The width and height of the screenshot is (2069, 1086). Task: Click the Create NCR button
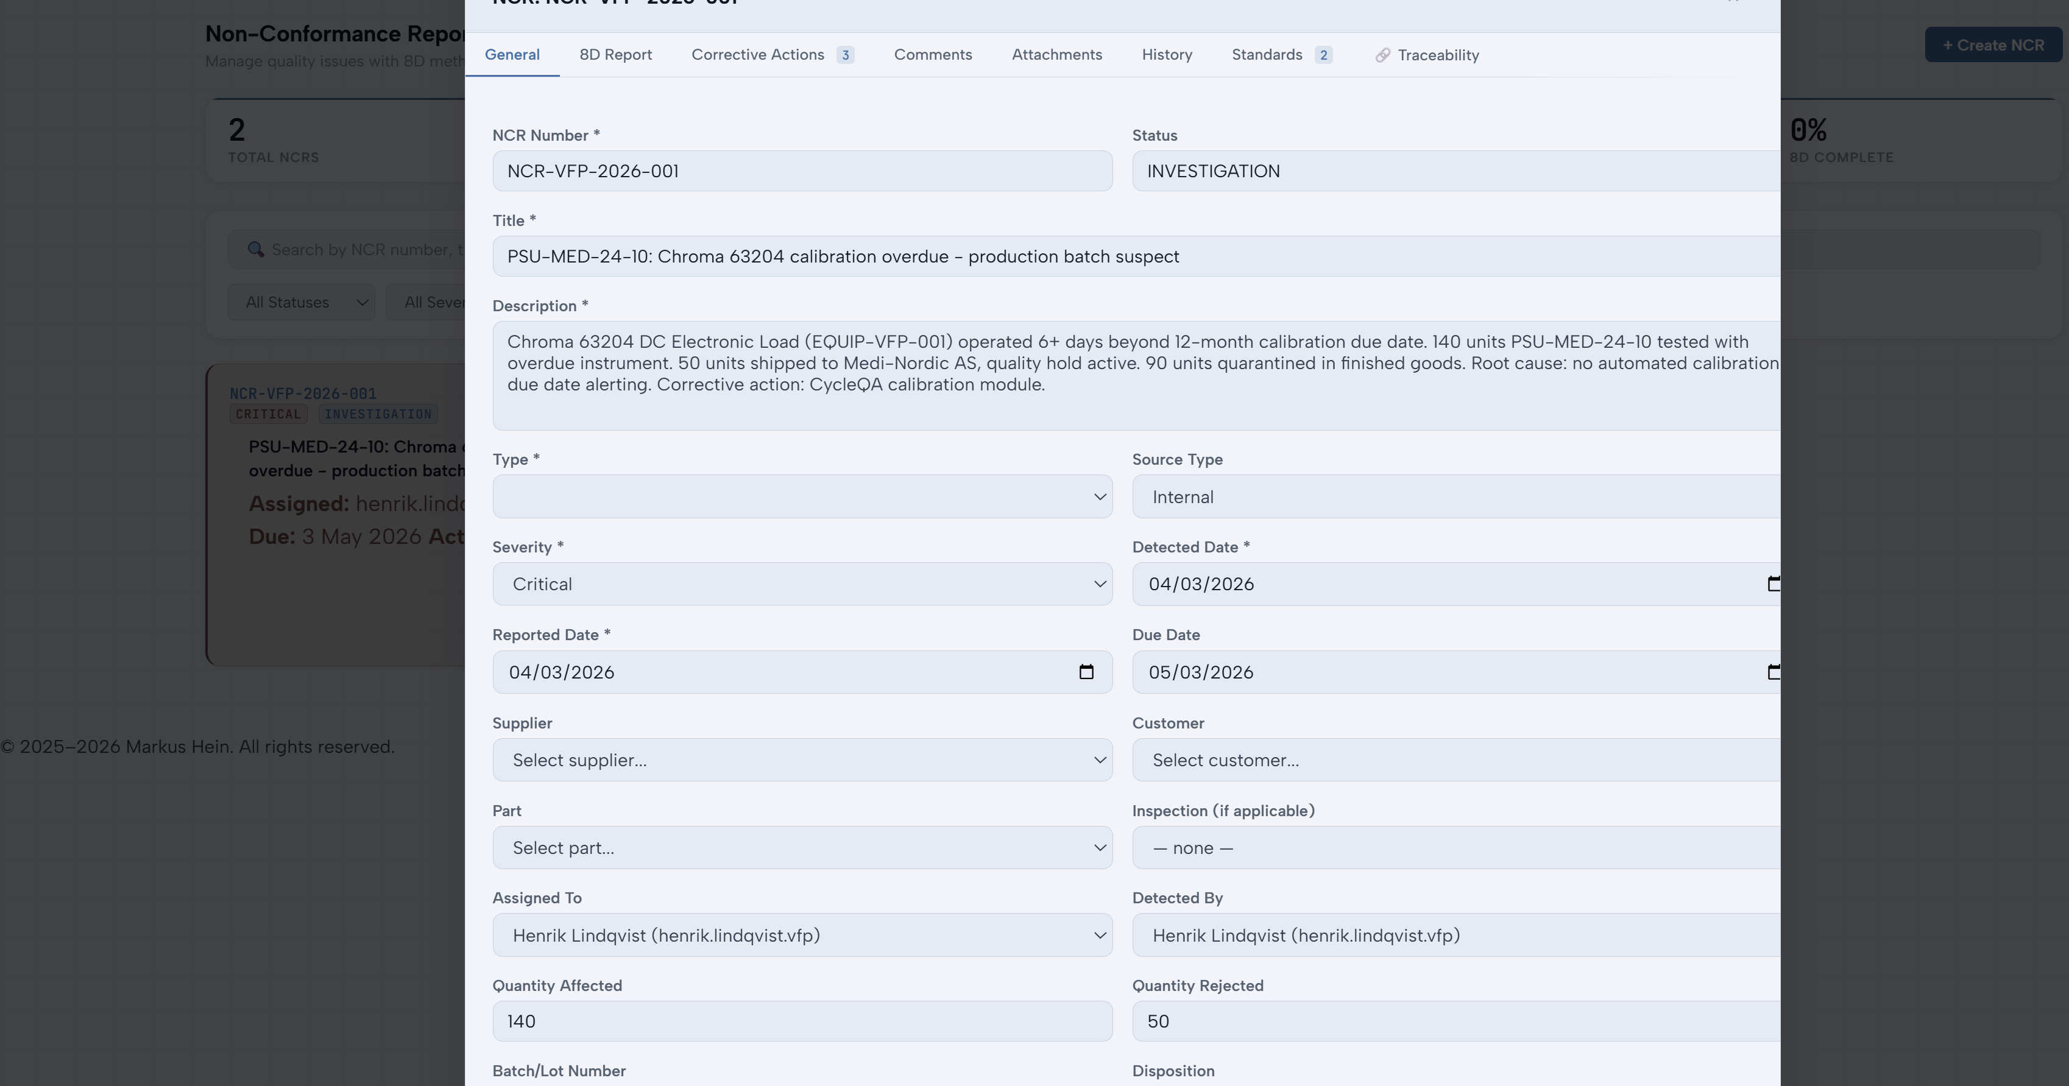pos(1993,45)
